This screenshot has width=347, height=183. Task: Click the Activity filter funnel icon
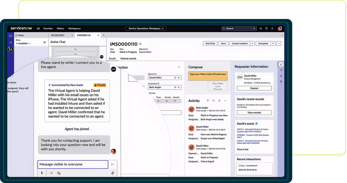tap(208, 101)
